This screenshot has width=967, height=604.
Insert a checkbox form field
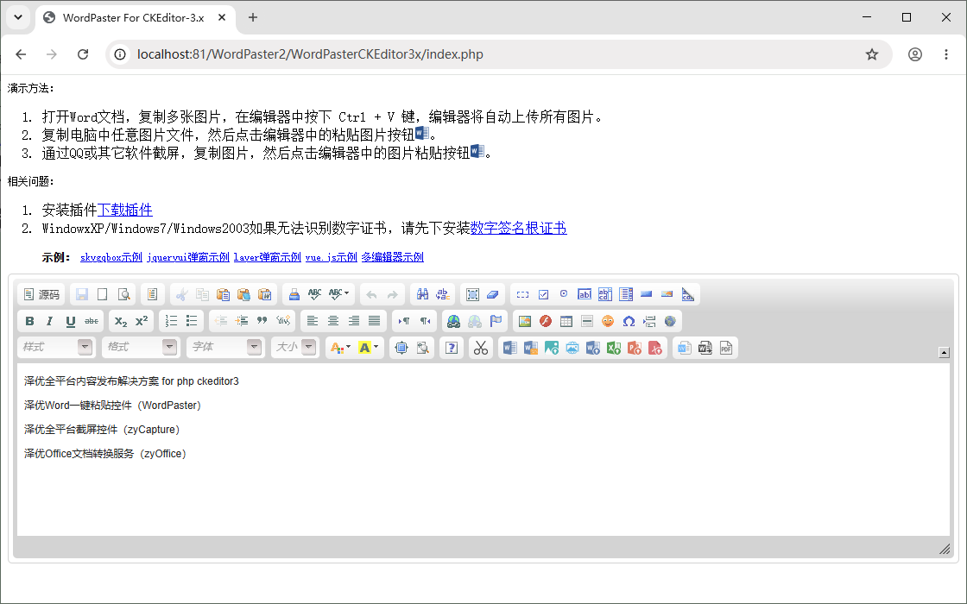(543, 294)
